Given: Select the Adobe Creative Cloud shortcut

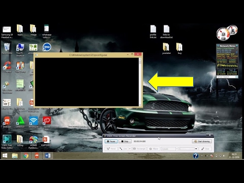Looking at the screenshot, I should pos(47,123).
